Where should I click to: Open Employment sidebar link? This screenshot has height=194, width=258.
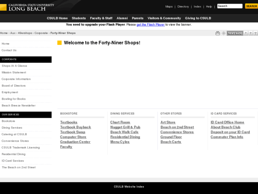point(10,92)
